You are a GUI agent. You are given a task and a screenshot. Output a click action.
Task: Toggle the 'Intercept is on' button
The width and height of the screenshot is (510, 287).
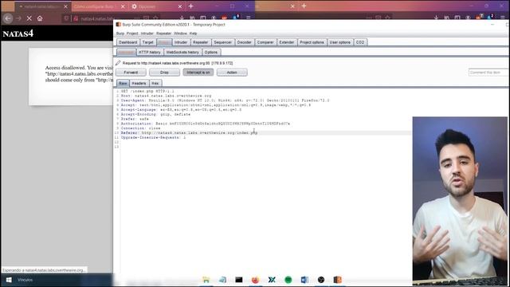[x=198, y=73]
